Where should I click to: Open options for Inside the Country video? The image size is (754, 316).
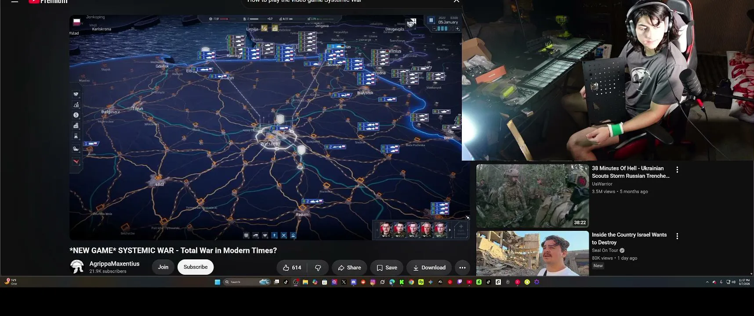coord(677,236)
